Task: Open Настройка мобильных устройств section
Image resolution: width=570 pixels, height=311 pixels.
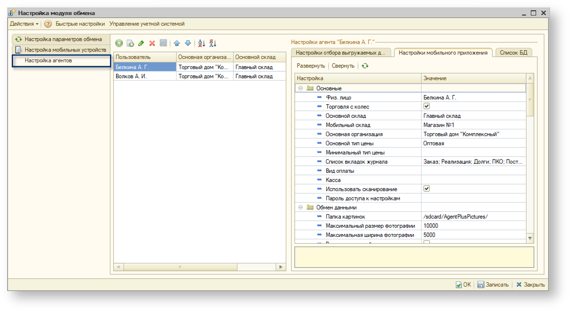Action: [61, 50]
